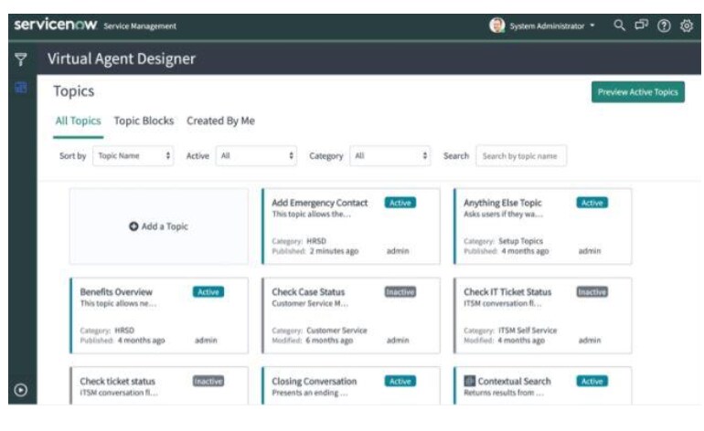Click Active badge on Contextual Search
This screenshot has width=704, height=431.
[x=592, y=381]
